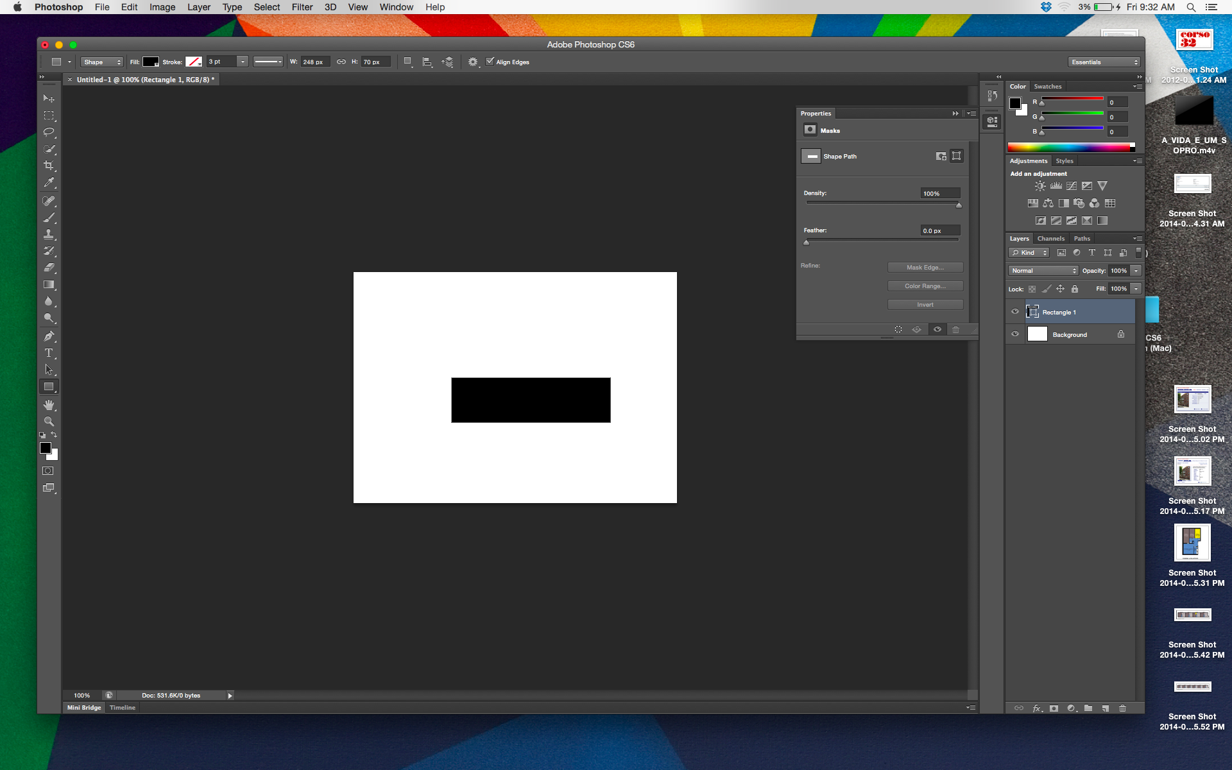
Task: Select the Brush tool
Action: (x=49, y=218)
